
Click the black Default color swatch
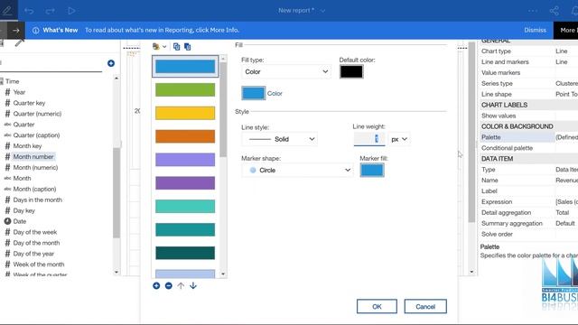pyautogui.click(x=351, y=71)
